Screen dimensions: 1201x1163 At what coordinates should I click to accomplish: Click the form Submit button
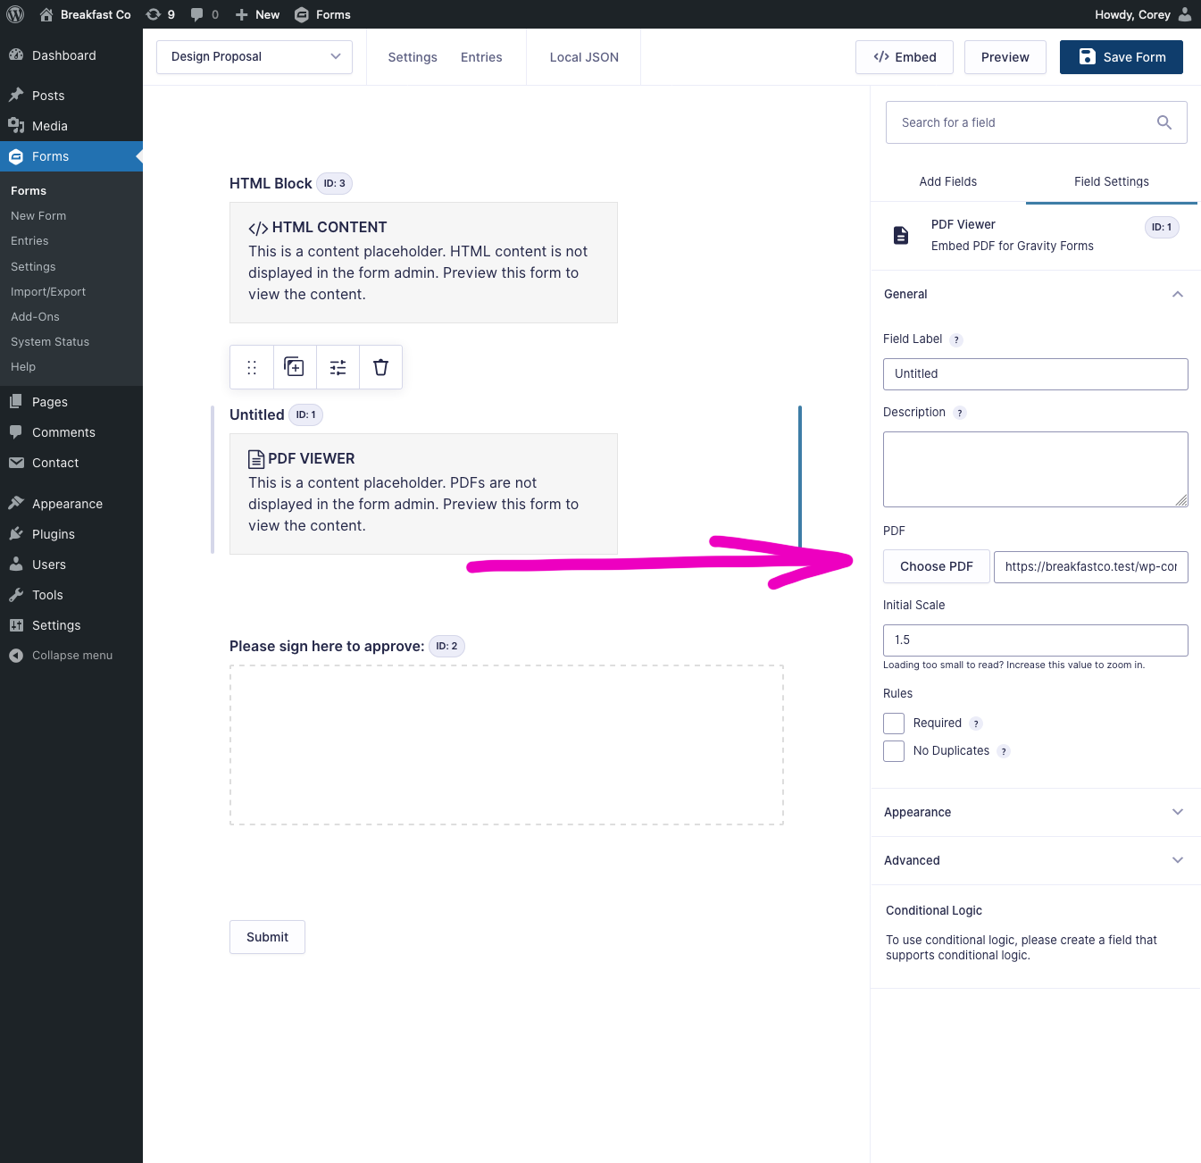[x=268, y=937]
